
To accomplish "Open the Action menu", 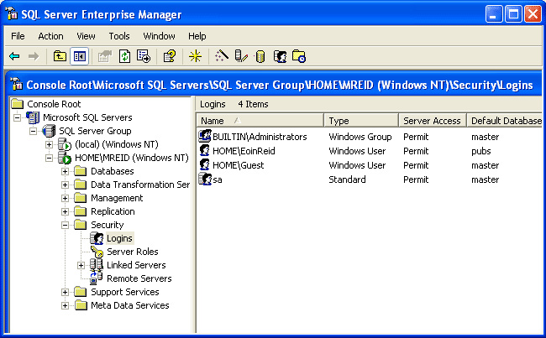I will click(51, 36).
